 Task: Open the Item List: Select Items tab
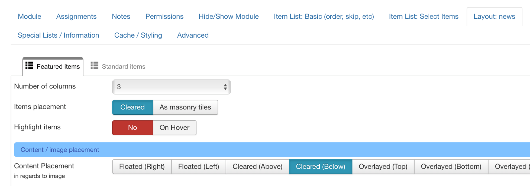[424, 16]
